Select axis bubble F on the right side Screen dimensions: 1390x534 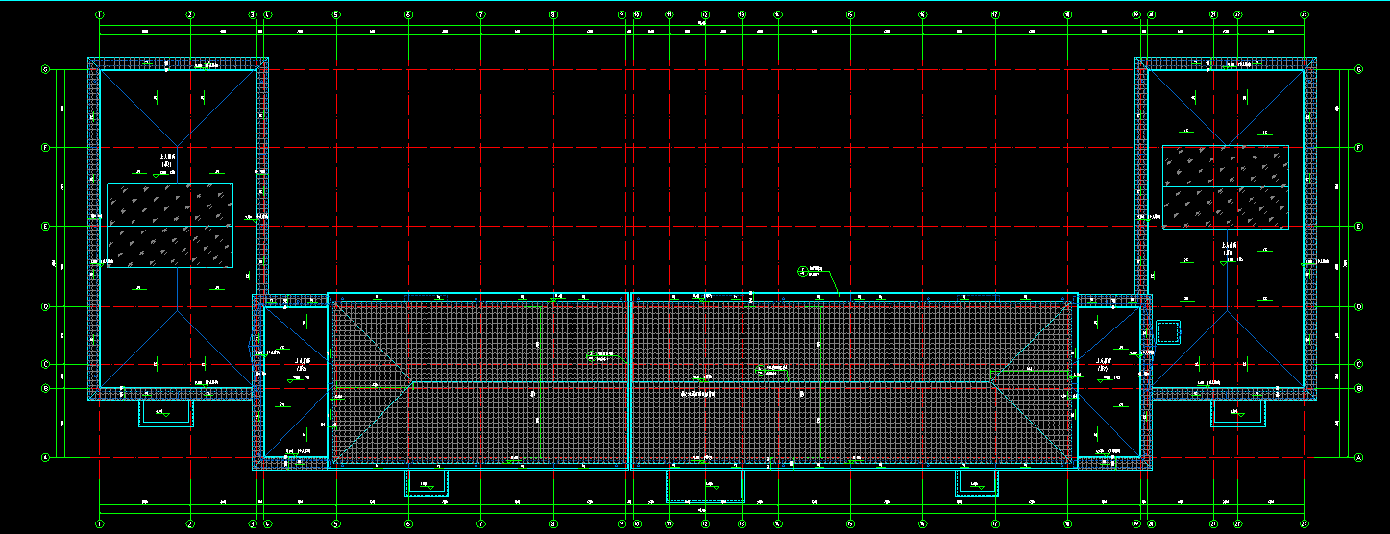[1358, 148]
